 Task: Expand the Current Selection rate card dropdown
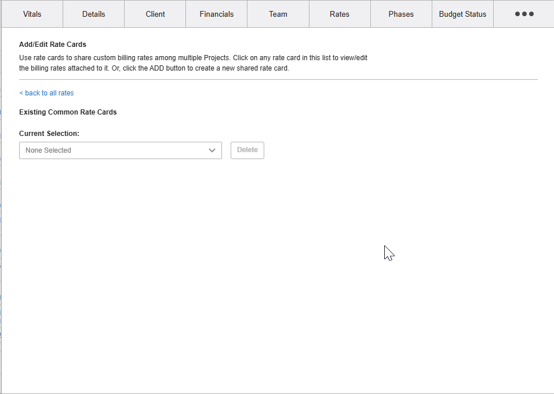click(x=121, y=150)
